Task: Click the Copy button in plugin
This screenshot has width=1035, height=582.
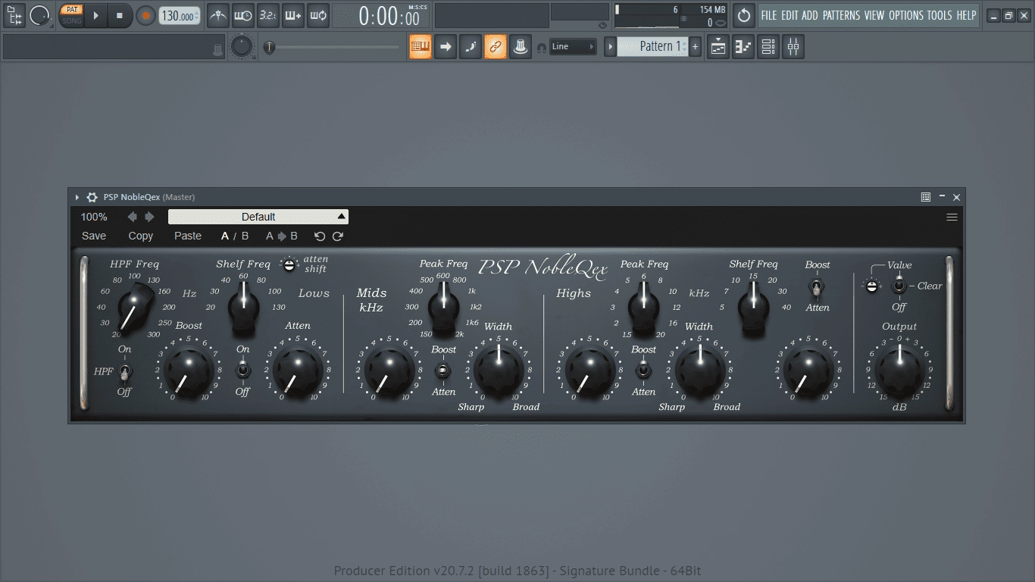Action: pos(141,236)
